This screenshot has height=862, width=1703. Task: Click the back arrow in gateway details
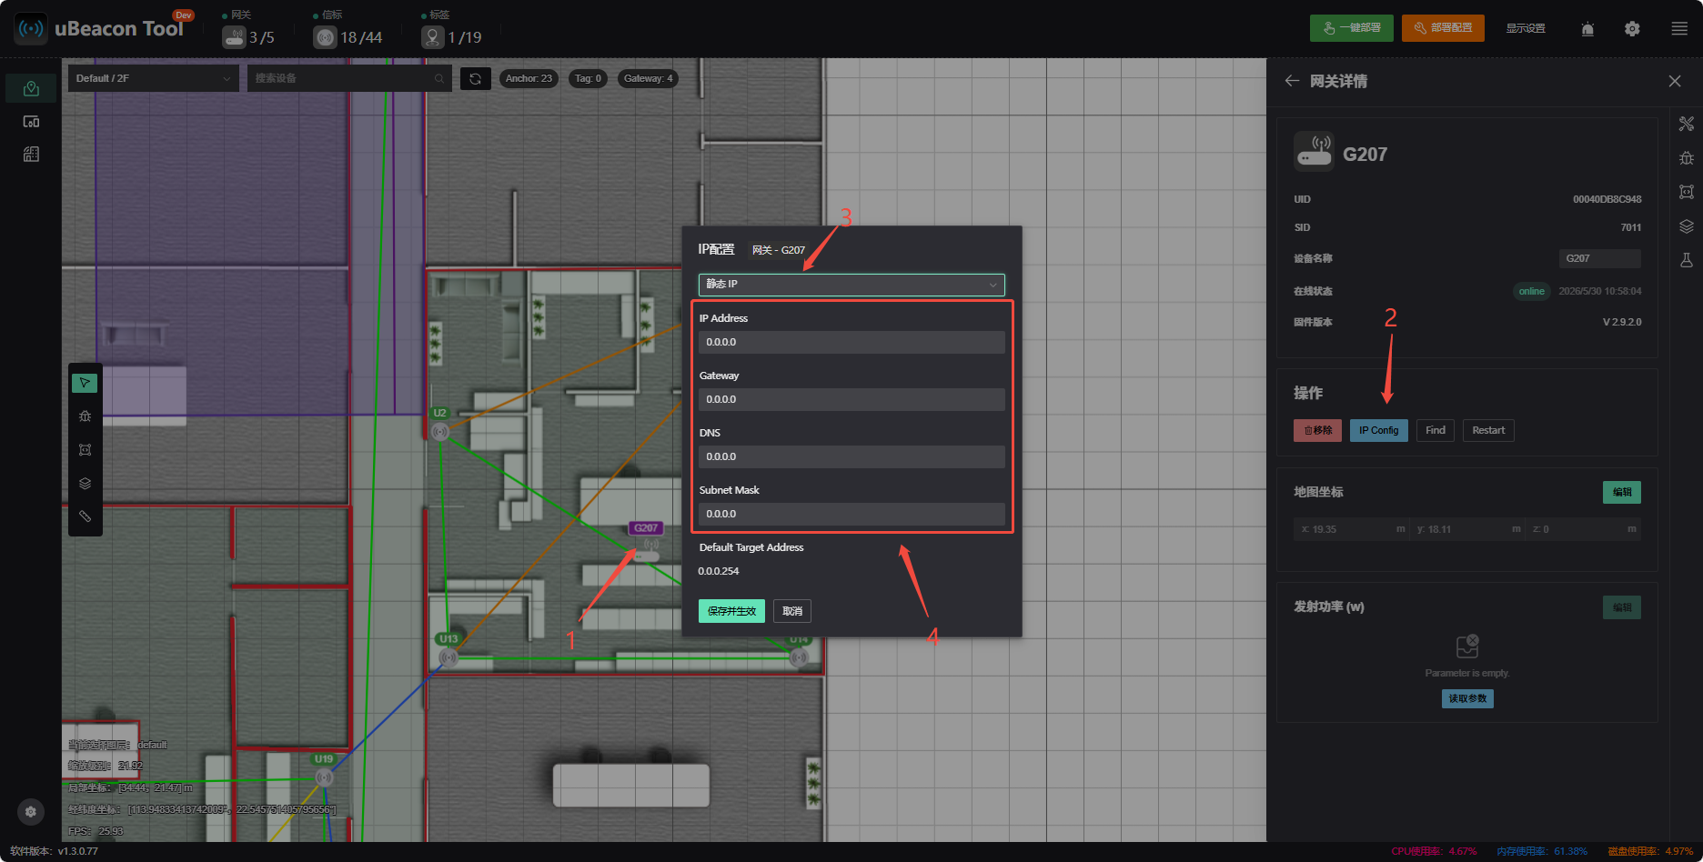click(x=1292, y=81)
